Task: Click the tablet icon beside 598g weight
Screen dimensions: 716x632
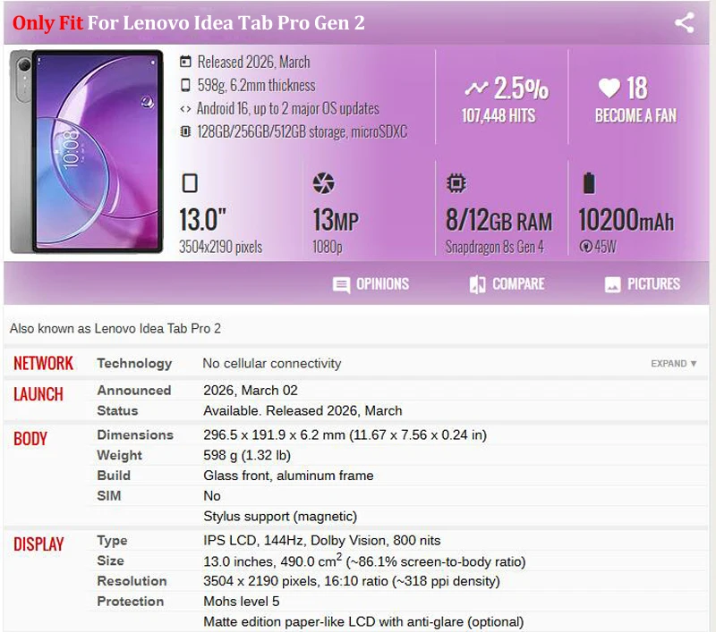Action: (x=185, y=85)
